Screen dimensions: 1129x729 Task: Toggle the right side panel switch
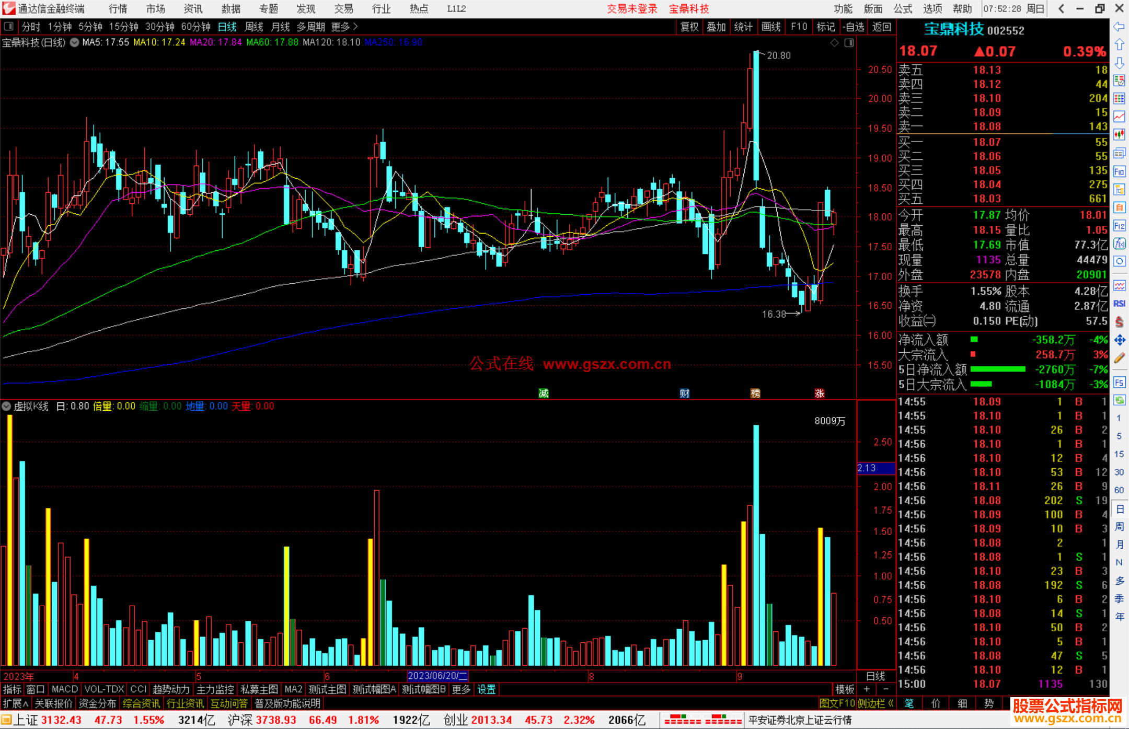pyautogui.click(x=849, y=43)
